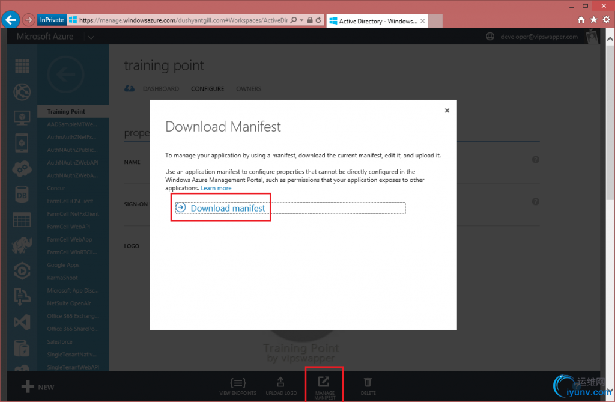This screenshot has height=402, width=615.
Task: Click the page scrollbar up arrow
Action: point(610,39)
